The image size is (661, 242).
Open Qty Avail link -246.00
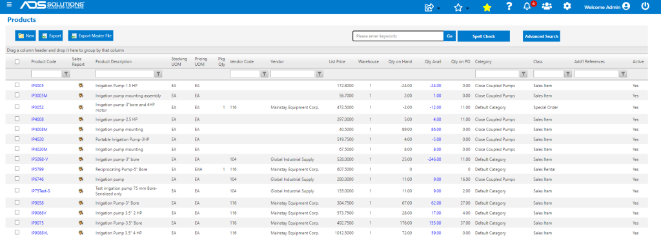tap(434, 159)
